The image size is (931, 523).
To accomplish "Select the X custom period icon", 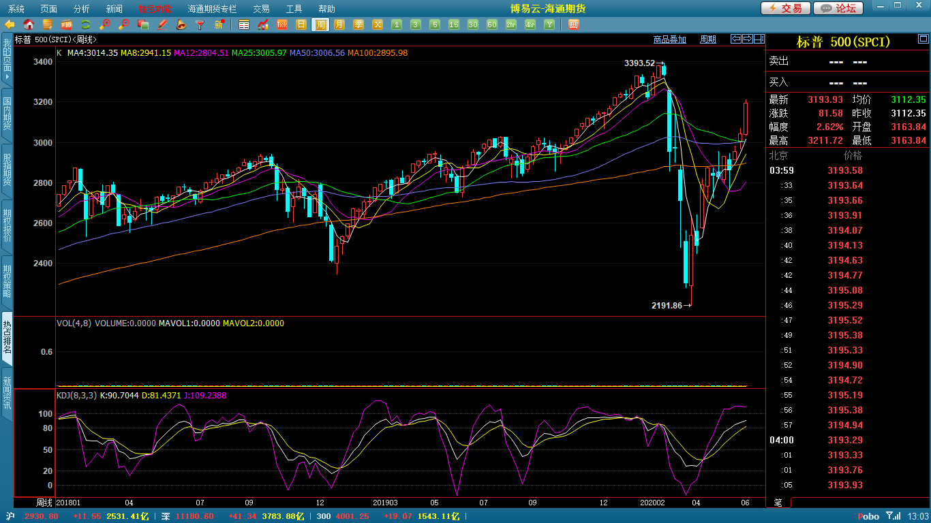I will (x=378, y=25).
